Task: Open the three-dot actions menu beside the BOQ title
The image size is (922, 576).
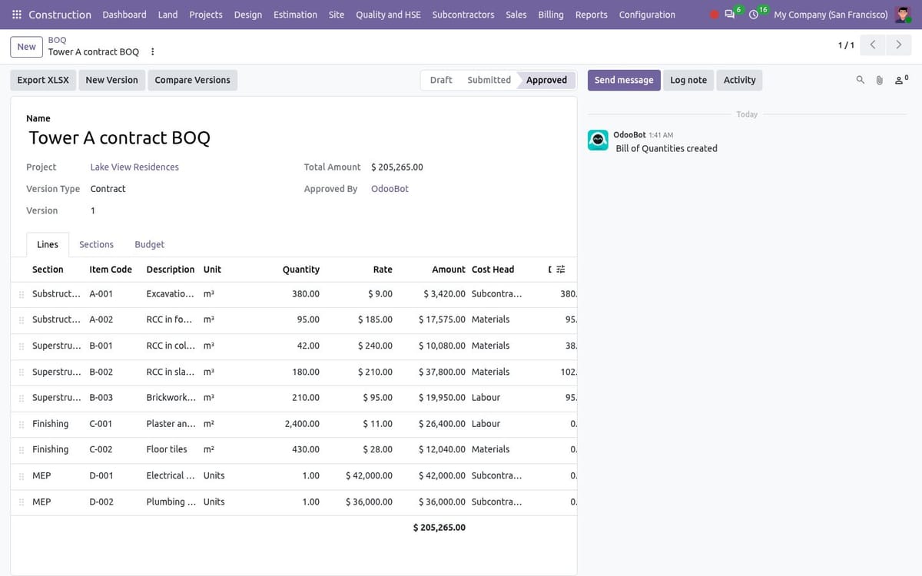Action: point(152,52)
